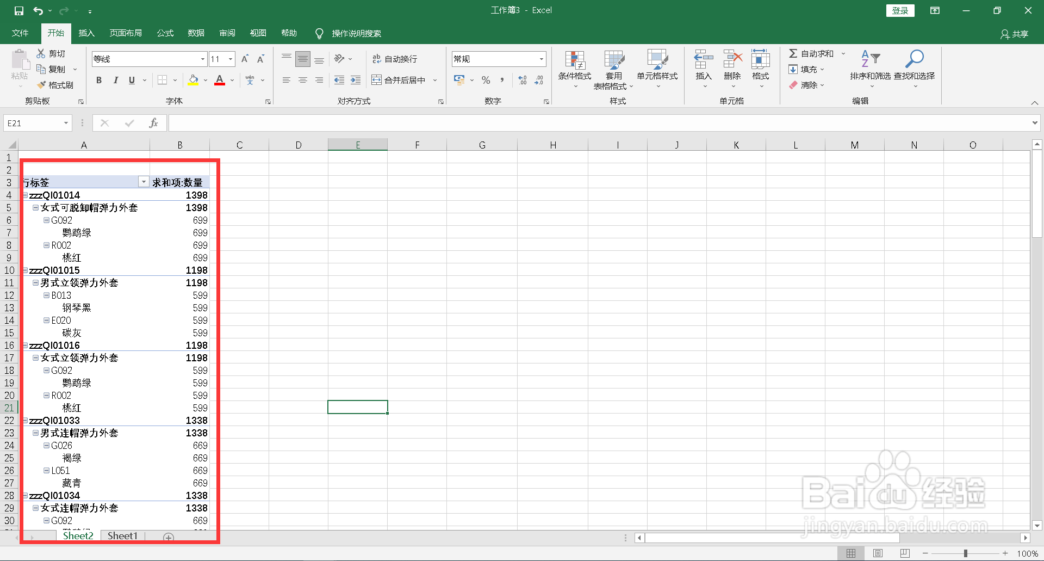Increase the indent level
Image resolution: width=1044 pixels, height=561 pixels.
point(356,80)
